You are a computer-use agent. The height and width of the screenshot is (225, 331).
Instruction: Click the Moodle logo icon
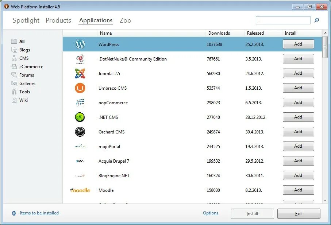[x=80, y=190]
